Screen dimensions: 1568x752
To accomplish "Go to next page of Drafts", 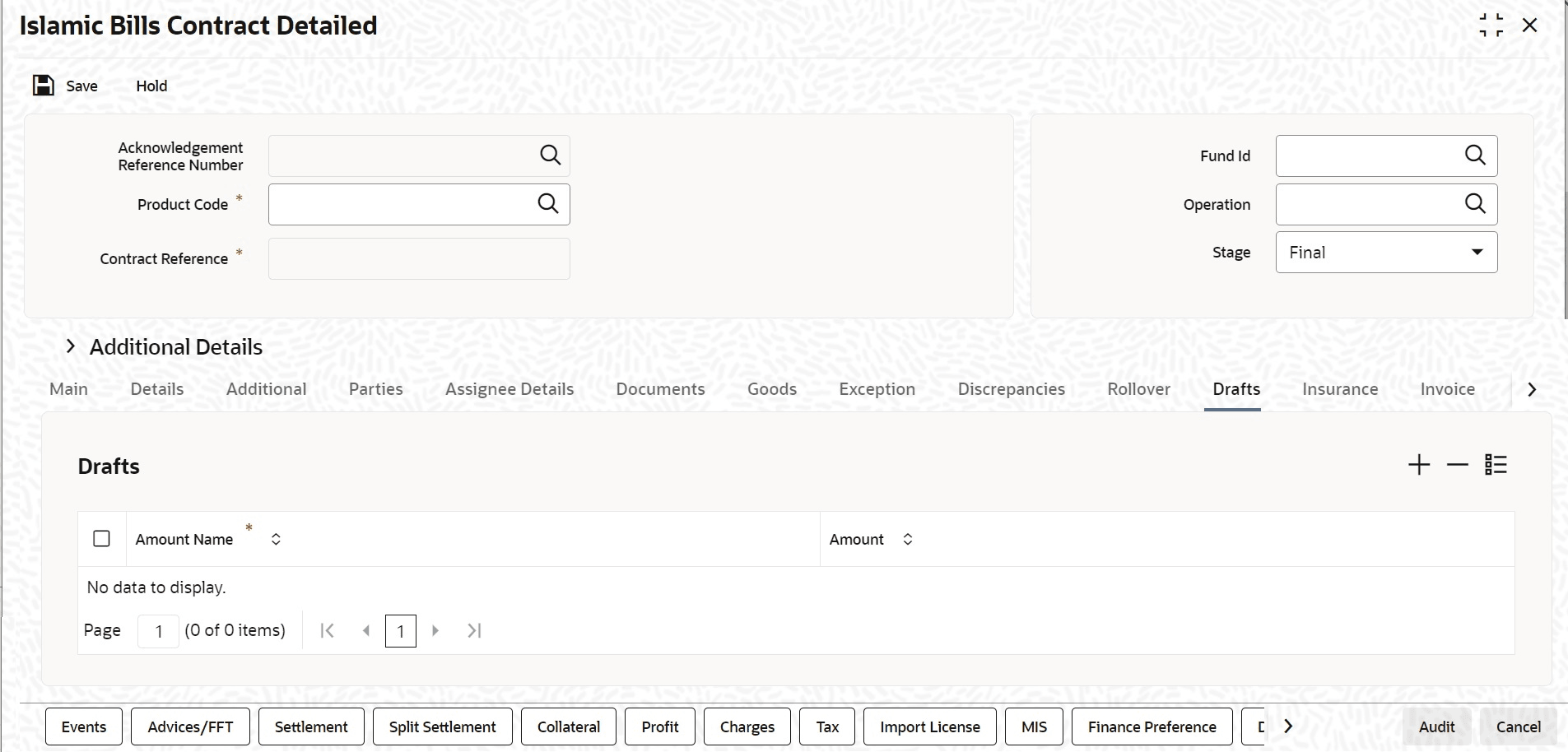I will click(435, 631).
